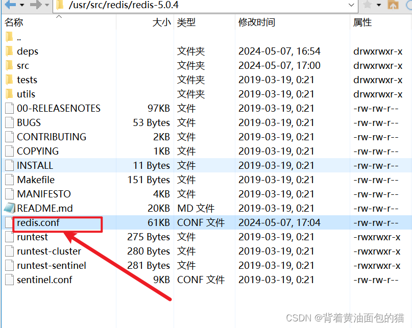The height and width of the screenshot is (328, 412).
Task: Select the README.md file name
Action: point(44,208)
